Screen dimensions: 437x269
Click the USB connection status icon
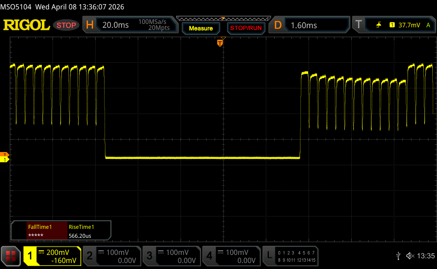coord(398,256)
